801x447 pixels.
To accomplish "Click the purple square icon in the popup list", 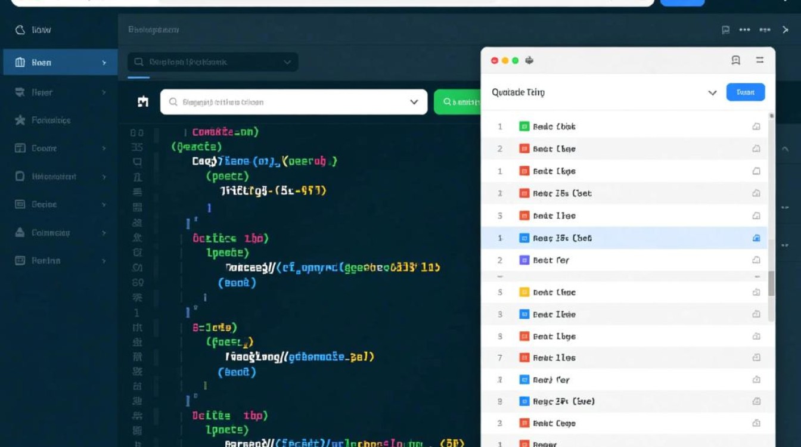I will point(524,260).
